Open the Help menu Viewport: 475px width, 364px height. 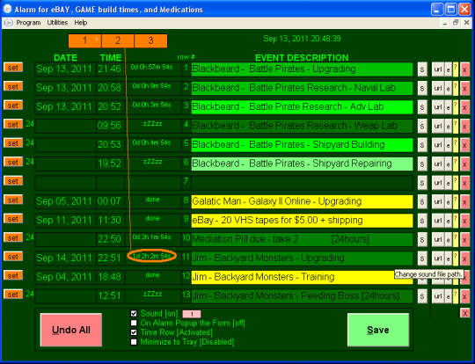[81, 22]
